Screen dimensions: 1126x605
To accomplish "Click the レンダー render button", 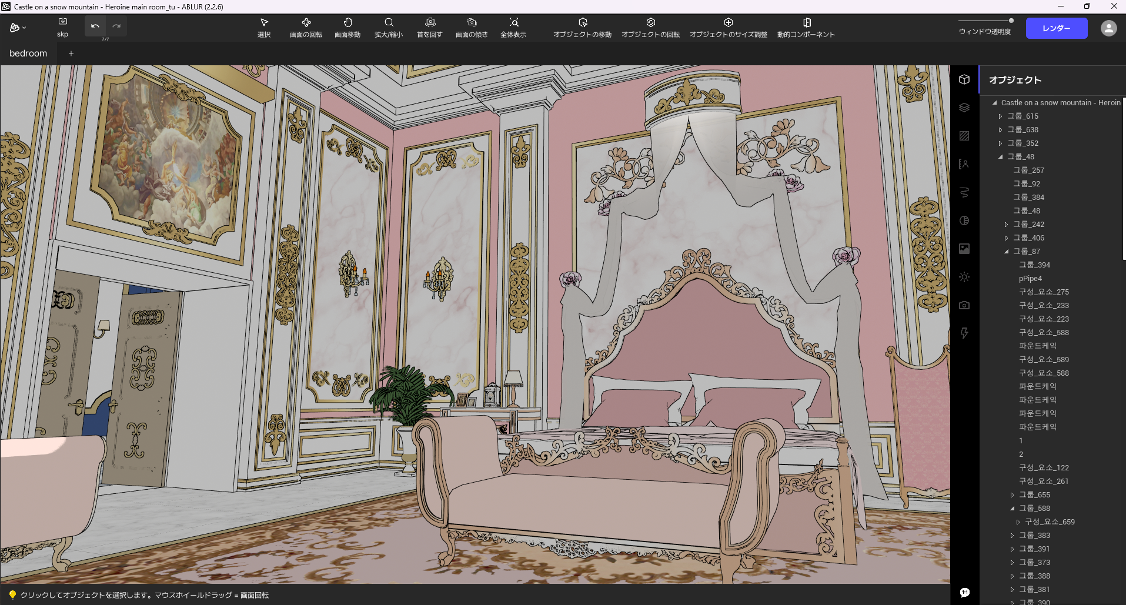I will pos(1057,28).
